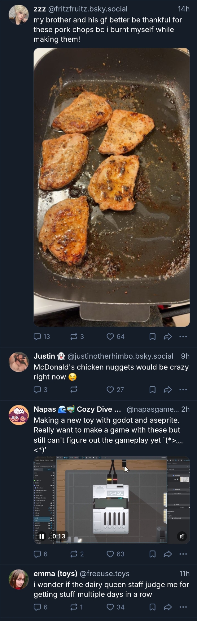The image size is (197, 621).
Task: Open more options on emma's post
Action: [183, 607]
